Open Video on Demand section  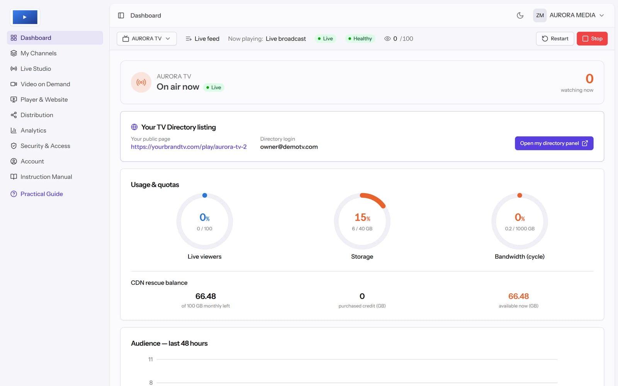click(x=55, y=84)
